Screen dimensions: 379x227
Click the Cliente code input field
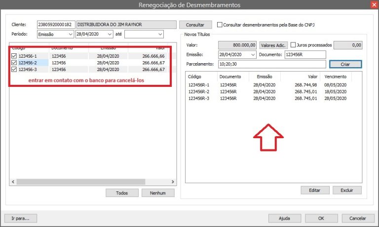coord(56,25)
